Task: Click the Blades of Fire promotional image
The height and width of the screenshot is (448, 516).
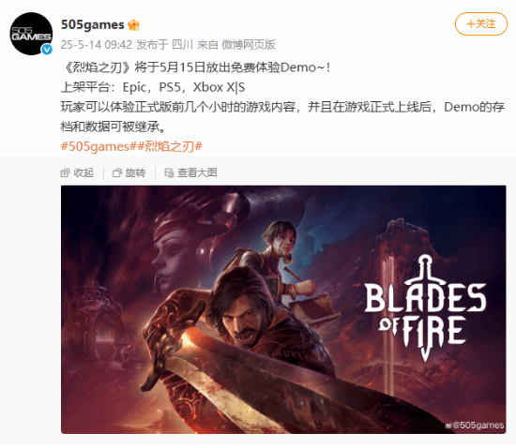Action: tap(283, 309)
